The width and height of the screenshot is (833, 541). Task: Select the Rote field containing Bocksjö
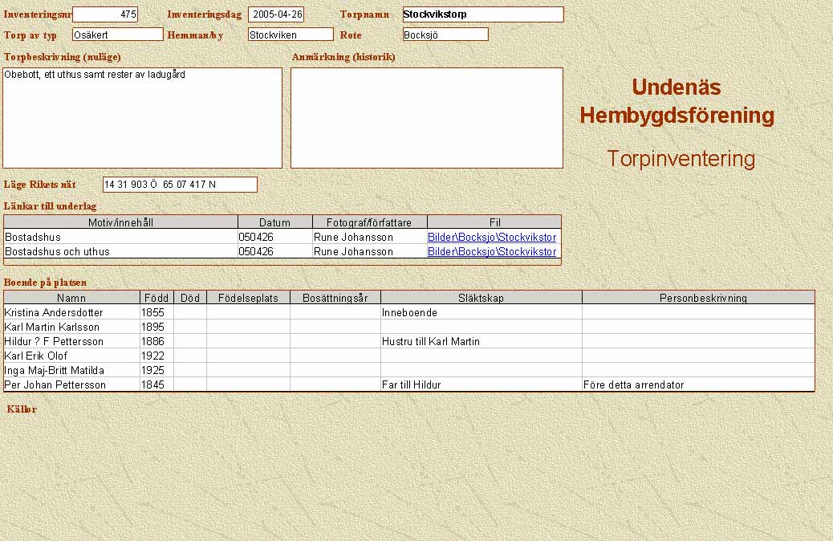tap(445, 35)
